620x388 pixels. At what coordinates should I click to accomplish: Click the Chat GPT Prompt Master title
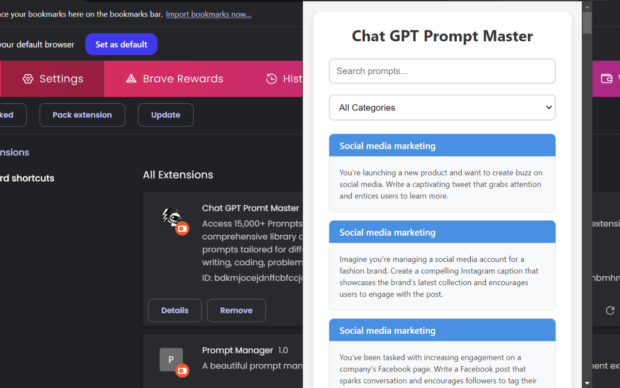tap(442, 36)
